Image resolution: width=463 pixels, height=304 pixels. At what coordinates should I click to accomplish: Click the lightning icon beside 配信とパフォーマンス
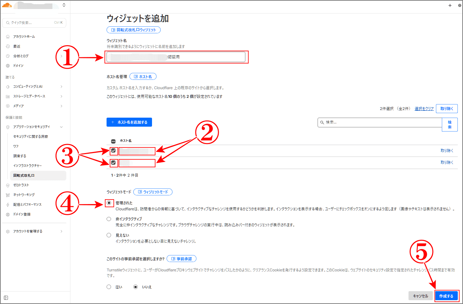pos(7,204)
